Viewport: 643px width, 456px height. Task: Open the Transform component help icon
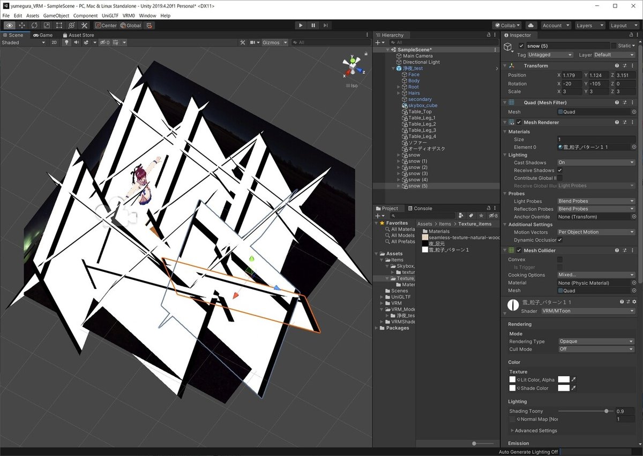click(617, 66)
